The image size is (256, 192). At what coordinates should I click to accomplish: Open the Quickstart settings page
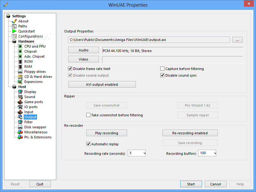click(x=27, y=31)
